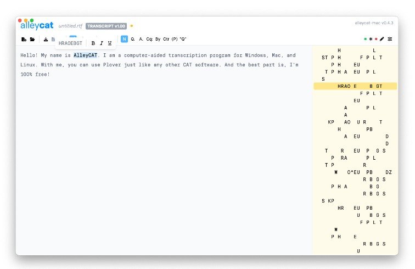Click the download/save arrow icon

[46, 39]
